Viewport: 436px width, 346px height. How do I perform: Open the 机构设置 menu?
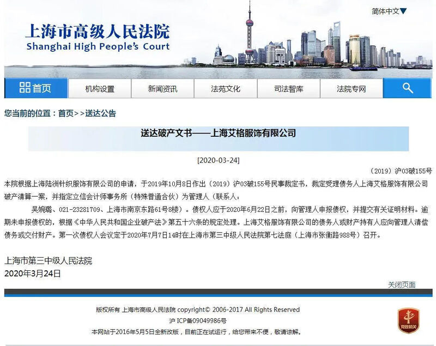click(100, 89)
